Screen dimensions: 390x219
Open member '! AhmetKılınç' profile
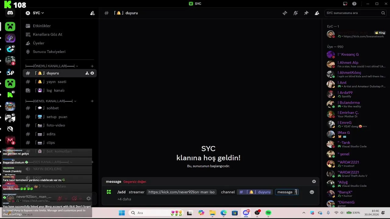pos(356,74)
